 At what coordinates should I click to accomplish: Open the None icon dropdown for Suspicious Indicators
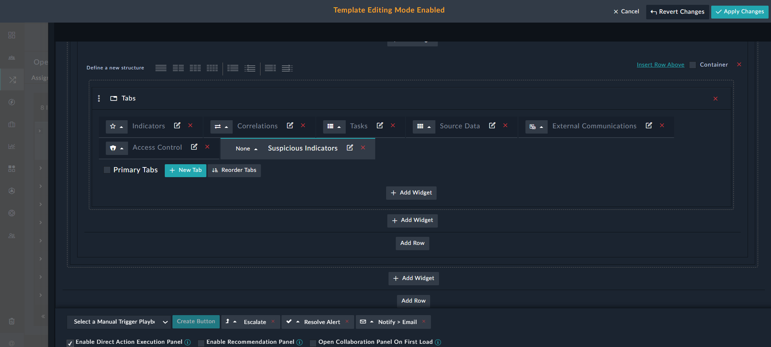tap(246, 148)
